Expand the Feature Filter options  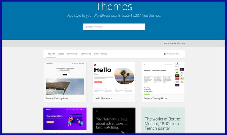tap(173, 54)
